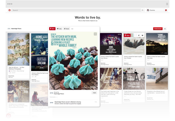Open the Heartridge Floors activity avatar
Image resolution: width=175 pixels, height=121 pixels.
click(51, 103)
